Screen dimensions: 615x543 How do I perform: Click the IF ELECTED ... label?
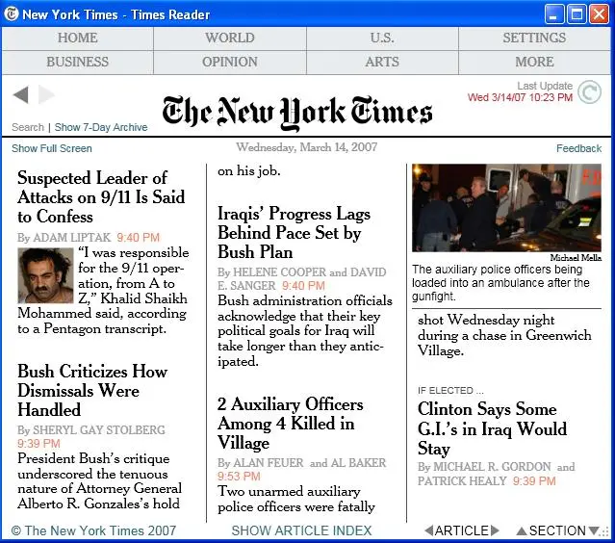[x=450, y=390]
